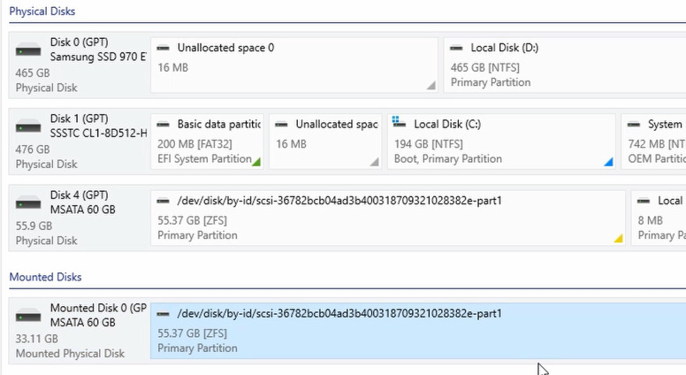686x375 pixels.
Task: Click the '465 GB [NTFS]' text
Action: (485, 67)
